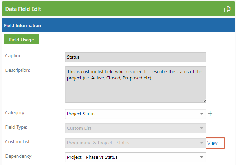Expand the Dependency Phase vs Status dropdown

click(136, 157)
